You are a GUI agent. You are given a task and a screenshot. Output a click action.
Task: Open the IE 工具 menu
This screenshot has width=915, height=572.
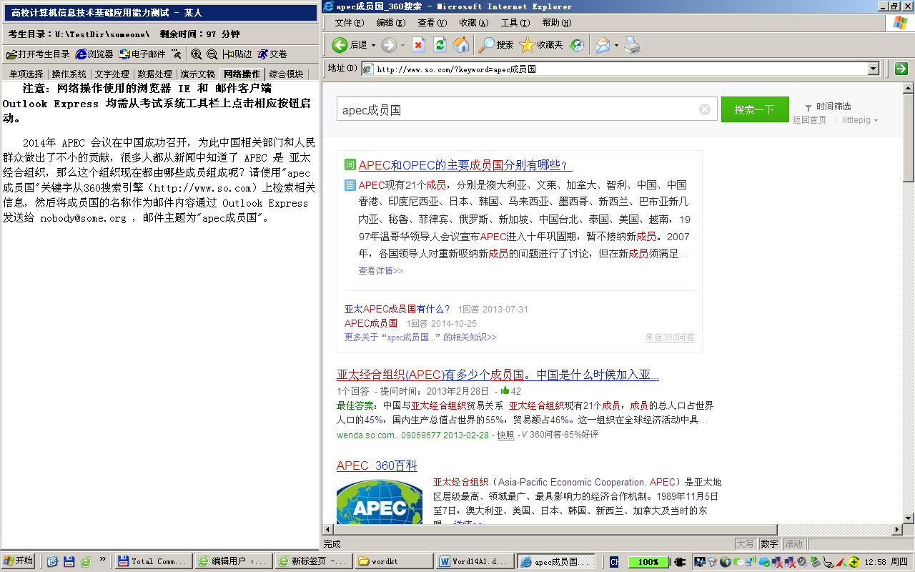tap(515, 23)
